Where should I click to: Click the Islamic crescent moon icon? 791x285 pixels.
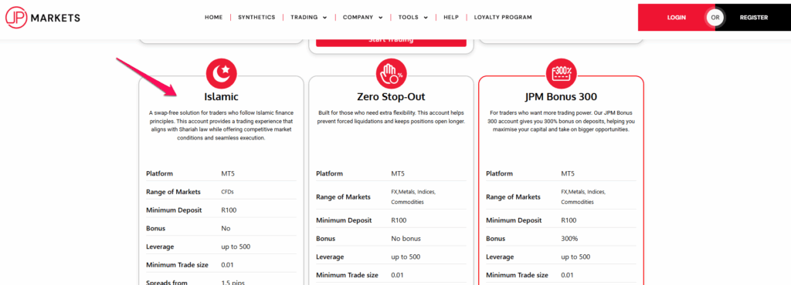coord(221,73)
